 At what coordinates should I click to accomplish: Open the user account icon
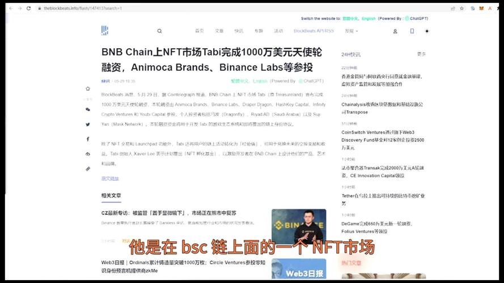[x=395, y=31]
